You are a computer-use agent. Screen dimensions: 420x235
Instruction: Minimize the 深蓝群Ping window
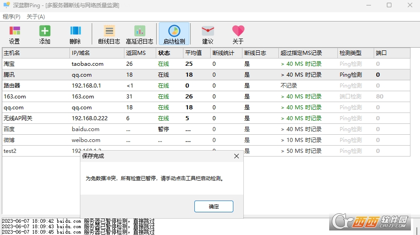point(369,5)
